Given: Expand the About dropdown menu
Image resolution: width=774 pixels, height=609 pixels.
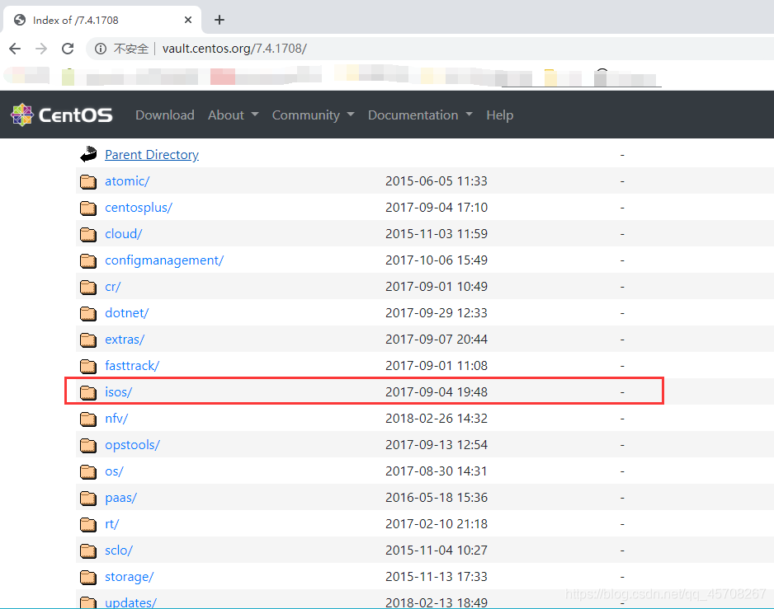Looking at the screenshot, I should click(x=233, y=115).
